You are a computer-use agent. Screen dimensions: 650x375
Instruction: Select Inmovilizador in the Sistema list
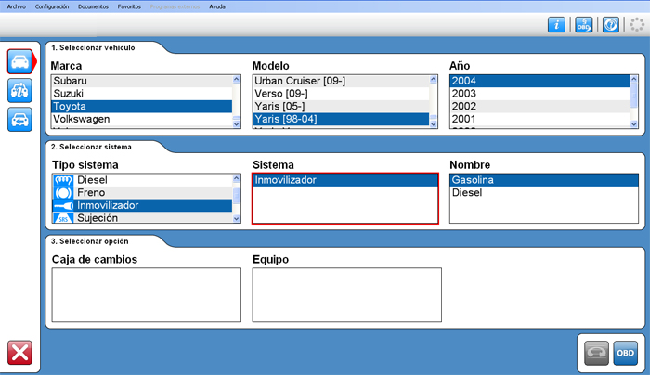pyautogui.click(x=344, y=180)
